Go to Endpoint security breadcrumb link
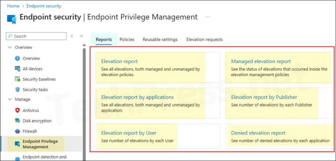This screenshot has width=336, height=161. 44,6
